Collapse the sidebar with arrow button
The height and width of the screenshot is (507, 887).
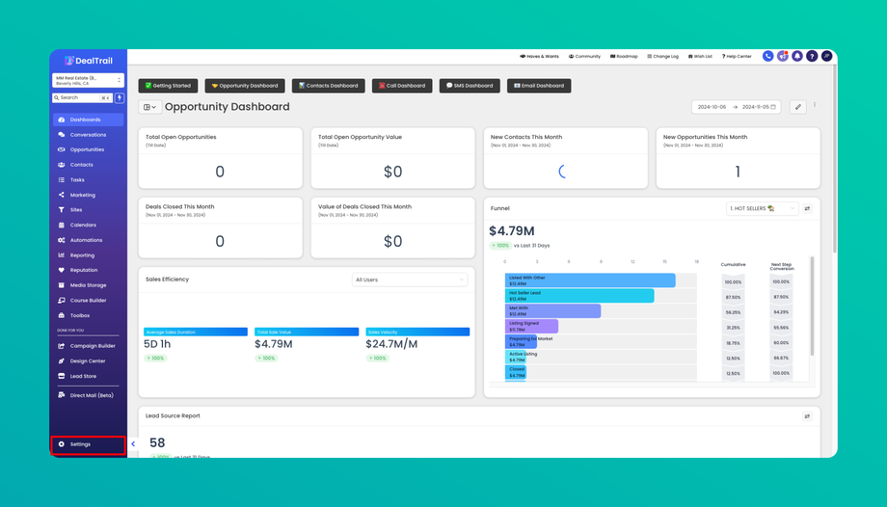133,444
